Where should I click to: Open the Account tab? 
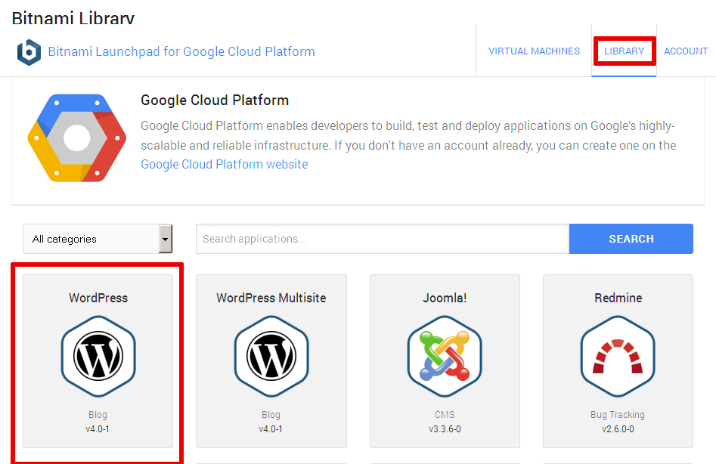coord(686,51)
